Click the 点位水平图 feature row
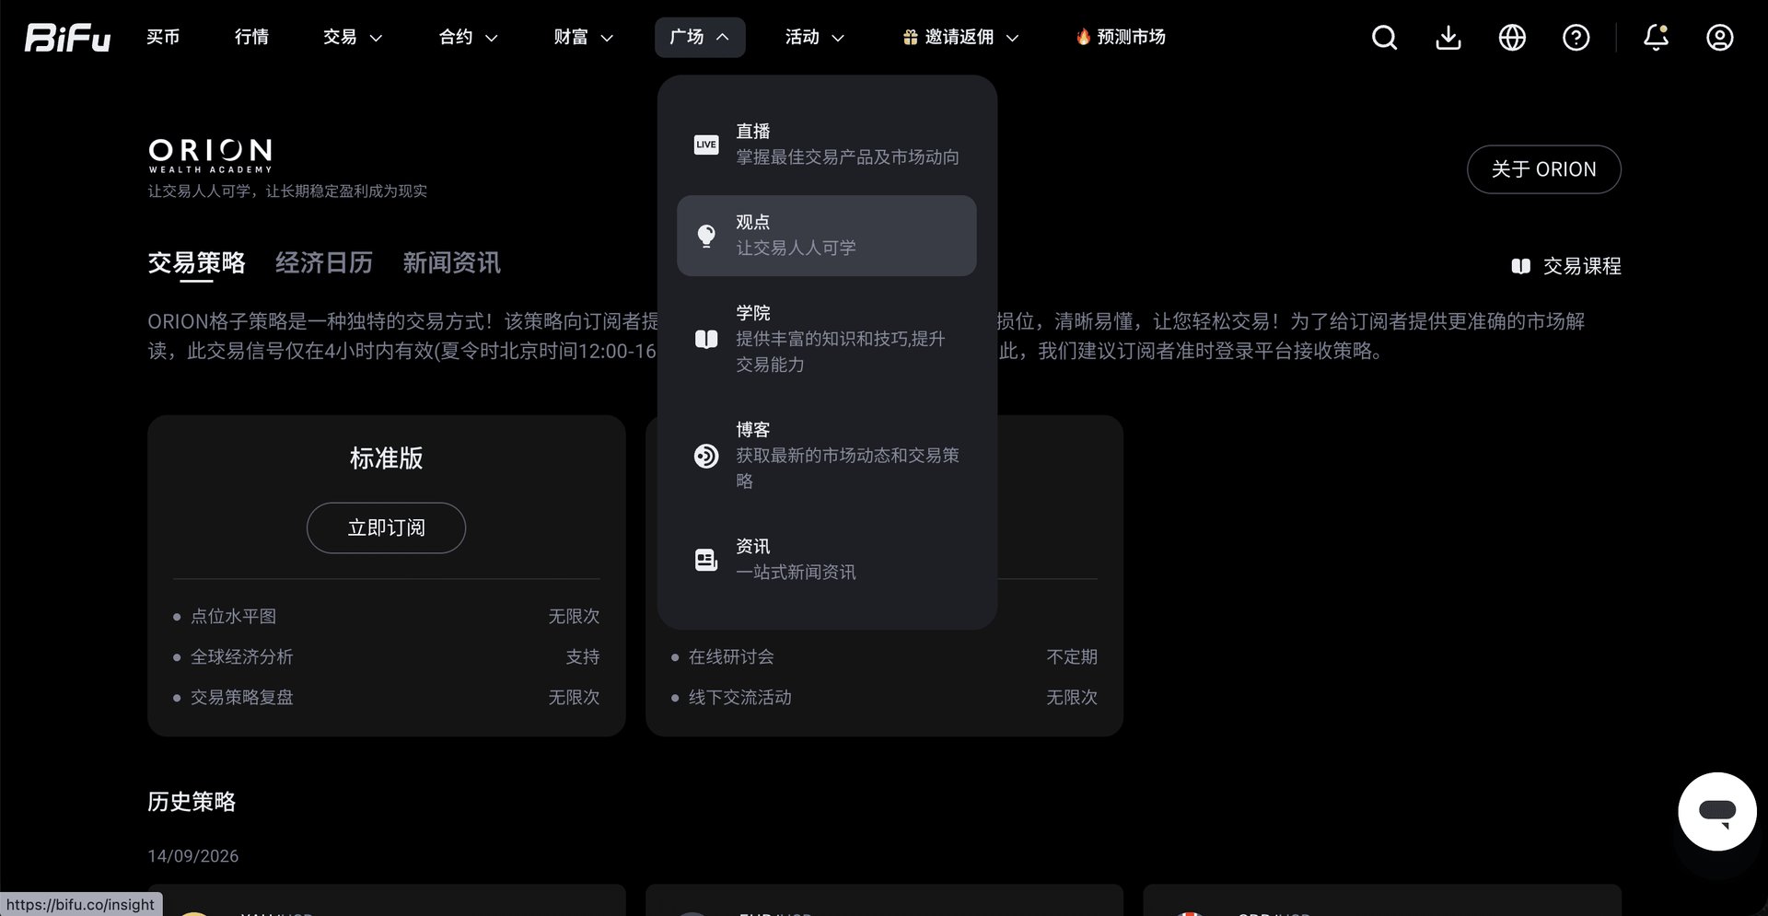This screenshot has width=1768, height=916. [387, 617]
